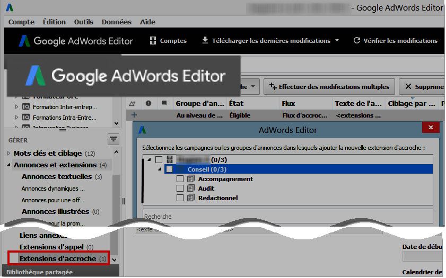Screen dimensions: 446x278
Task: Click the Comptes server icon
Action: (153, 41)
